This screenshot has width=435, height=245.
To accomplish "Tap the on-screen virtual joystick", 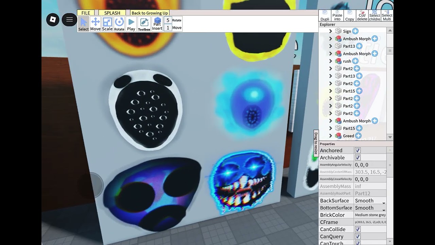I will click(90, 186).
